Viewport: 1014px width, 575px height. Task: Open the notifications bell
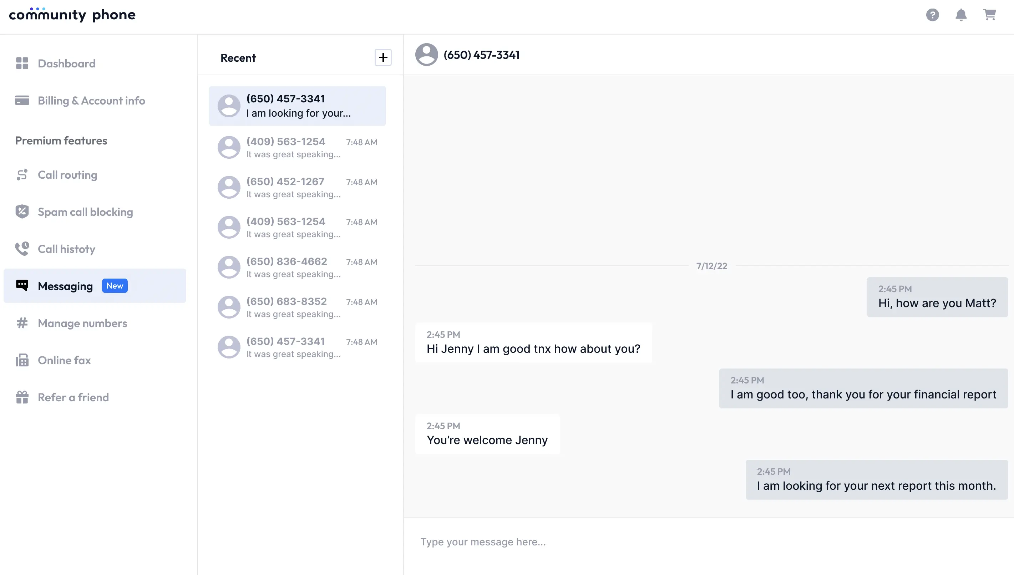[961, 15]
